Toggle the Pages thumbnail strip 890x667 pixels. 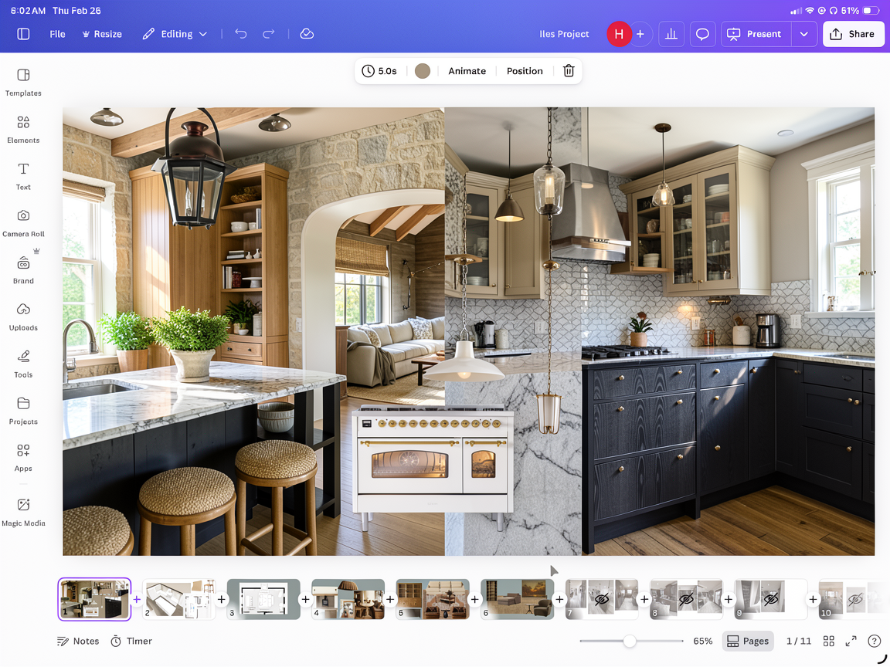747,641
